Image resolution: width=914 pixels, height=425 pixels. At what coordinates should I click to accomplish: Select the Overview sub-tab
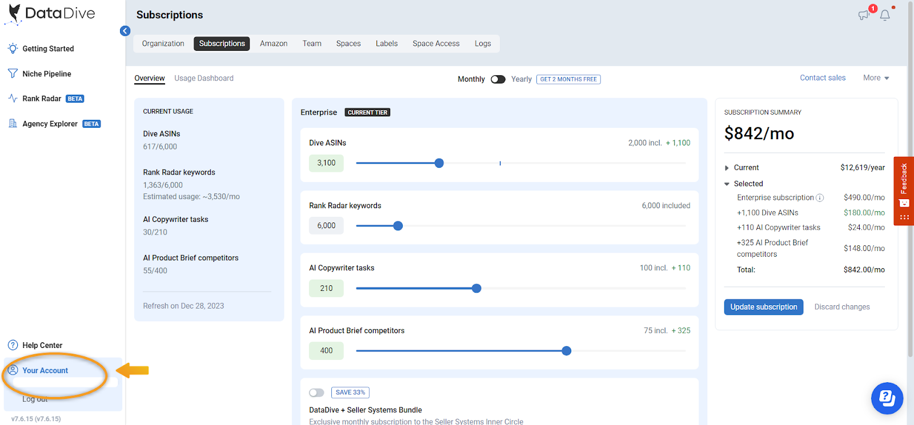[x=150, y=78]
